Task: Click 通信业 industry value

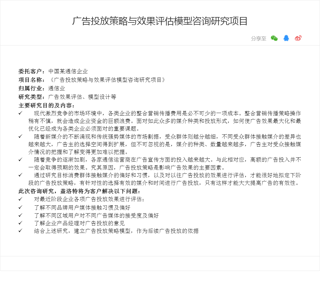Action: 57,88
